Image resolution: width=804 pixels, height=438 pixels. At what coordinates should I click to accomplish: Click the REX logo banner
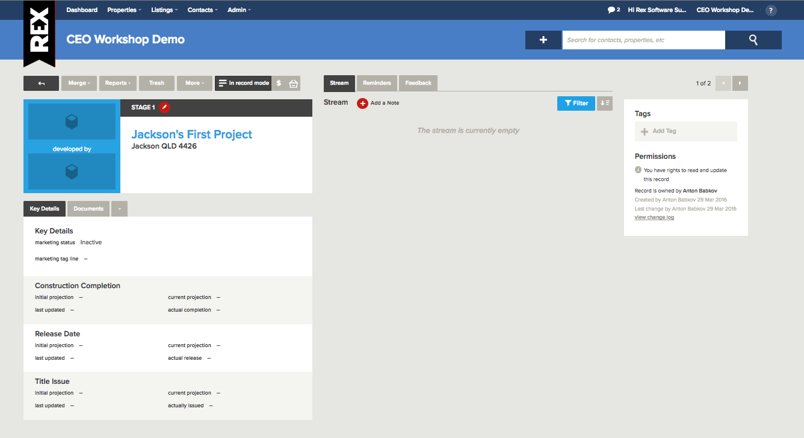pos(39,33)
